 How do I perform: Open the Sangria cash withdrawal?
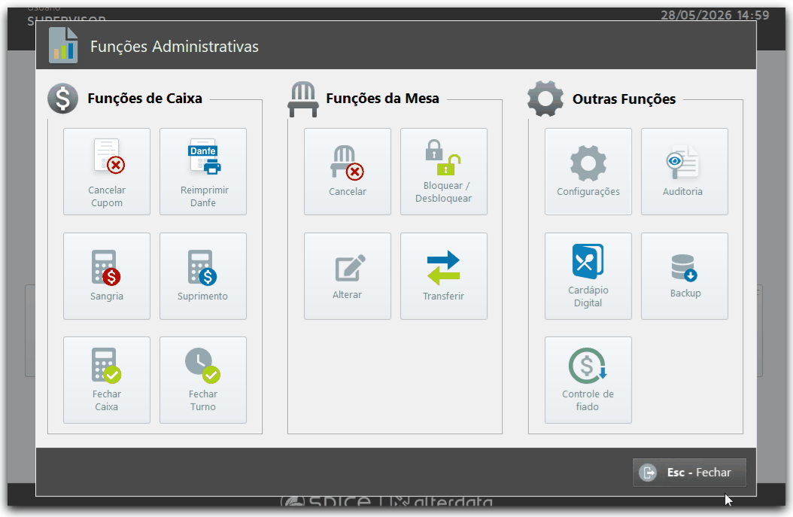pyautogui.click(x=107, y=276)
